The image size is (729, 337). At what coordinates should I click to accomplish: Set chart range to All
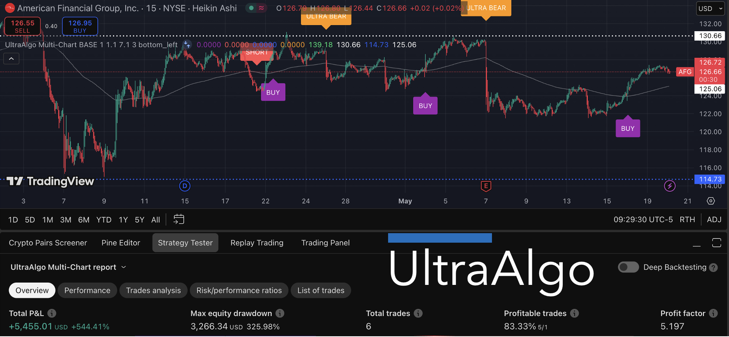(156, 219)
